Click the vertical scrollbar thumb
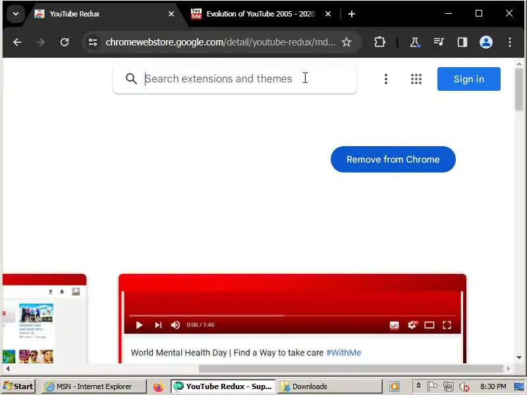This screenshot has height=395, width=527. coord(519,89)
